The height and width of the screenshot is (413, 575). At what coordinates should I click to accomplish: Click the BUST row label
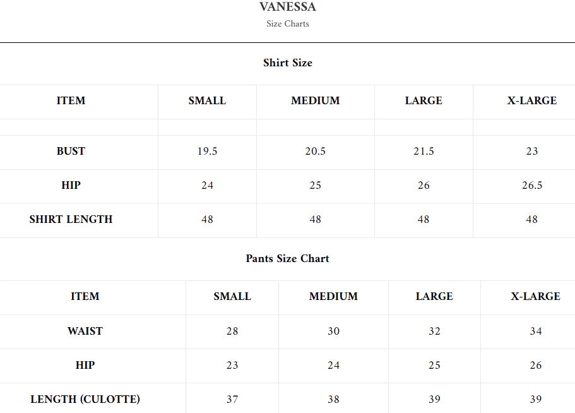(71, 151)
